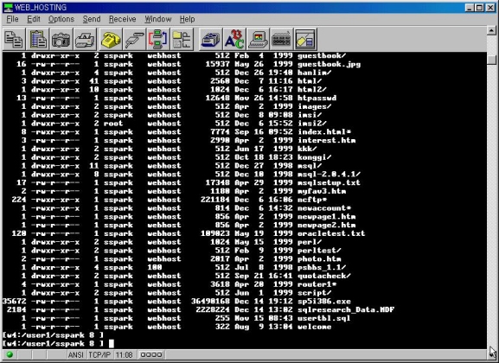This screenshot has height=363, width=499.
Task: Click the TCP/IP status bar field
Action: pos(99,354)
